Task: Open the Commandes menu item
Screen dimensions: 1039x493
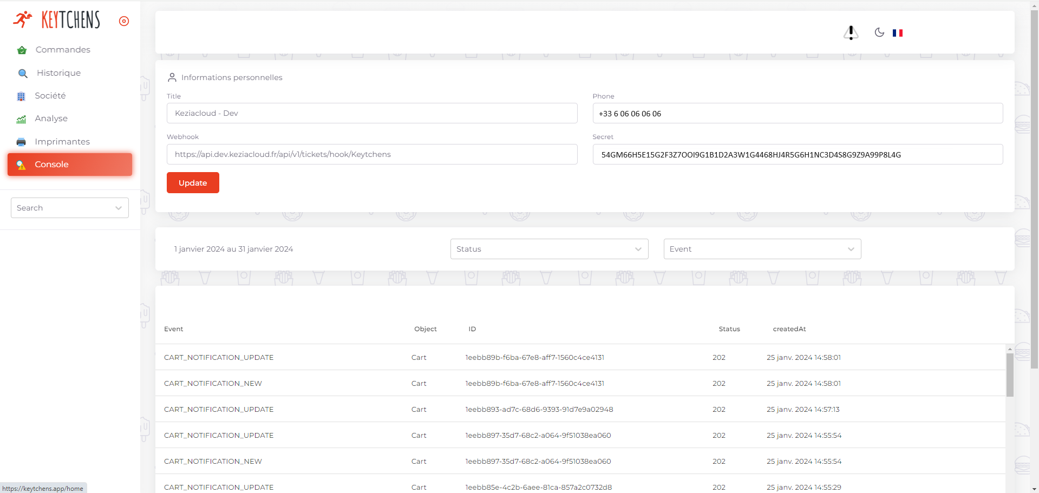Action: [63, 50]
